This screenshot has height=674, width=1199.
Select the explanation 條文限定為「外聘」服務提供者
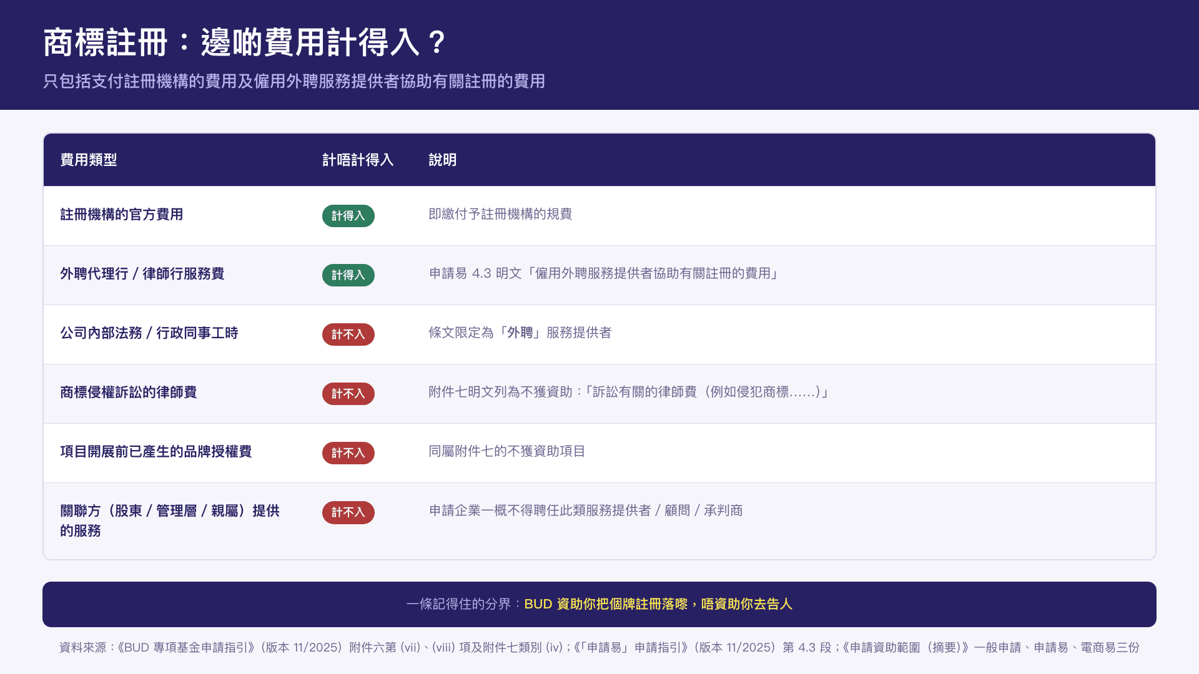coord(520,333)
